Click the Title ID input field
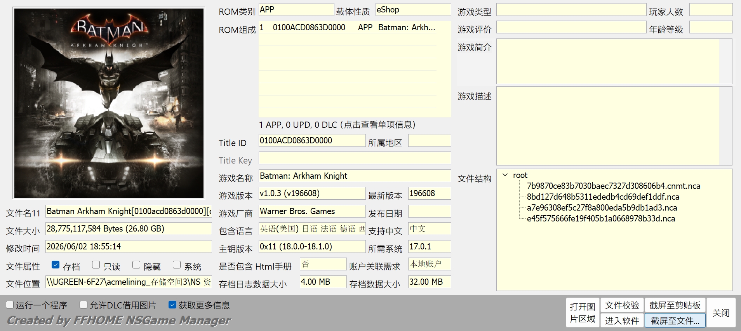741x331 pixels. click(312, 141)
